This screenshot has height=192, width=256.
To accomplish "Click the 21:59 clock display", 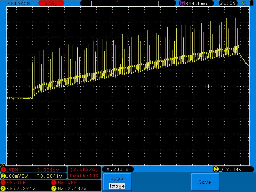I will click(x=228, y=3).
